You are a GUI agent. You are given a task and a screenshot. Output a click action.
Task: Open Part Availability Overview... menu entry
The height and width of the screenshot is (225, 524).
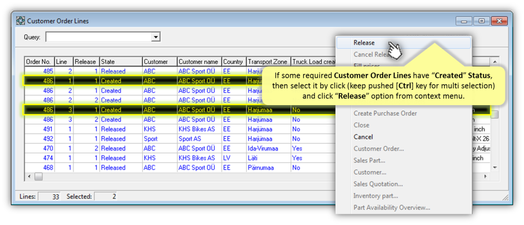tap(392, 208)
